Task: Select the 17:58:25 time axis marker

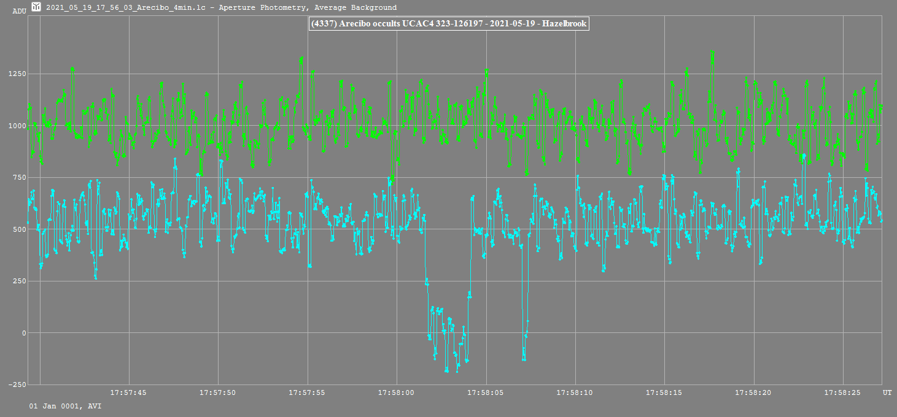Action: coord(843,392)
